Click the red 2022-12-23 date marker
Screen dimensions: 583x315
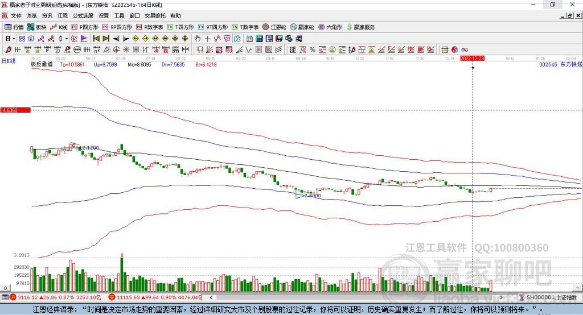pos(473,58)
